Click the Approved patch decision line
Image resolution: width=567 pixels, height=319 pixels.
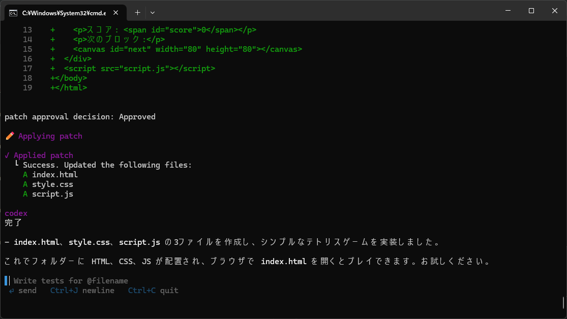(80, 117)
